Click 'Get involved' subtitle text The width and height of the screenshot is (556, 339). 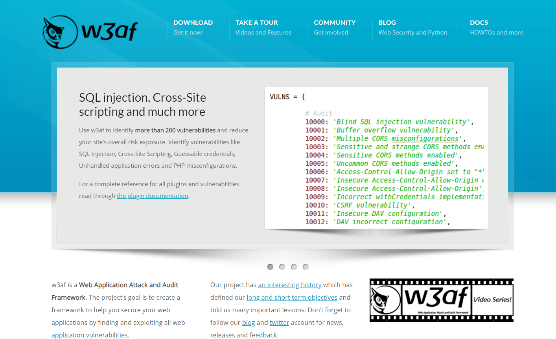pyautogui.click(x=331, y=33)
